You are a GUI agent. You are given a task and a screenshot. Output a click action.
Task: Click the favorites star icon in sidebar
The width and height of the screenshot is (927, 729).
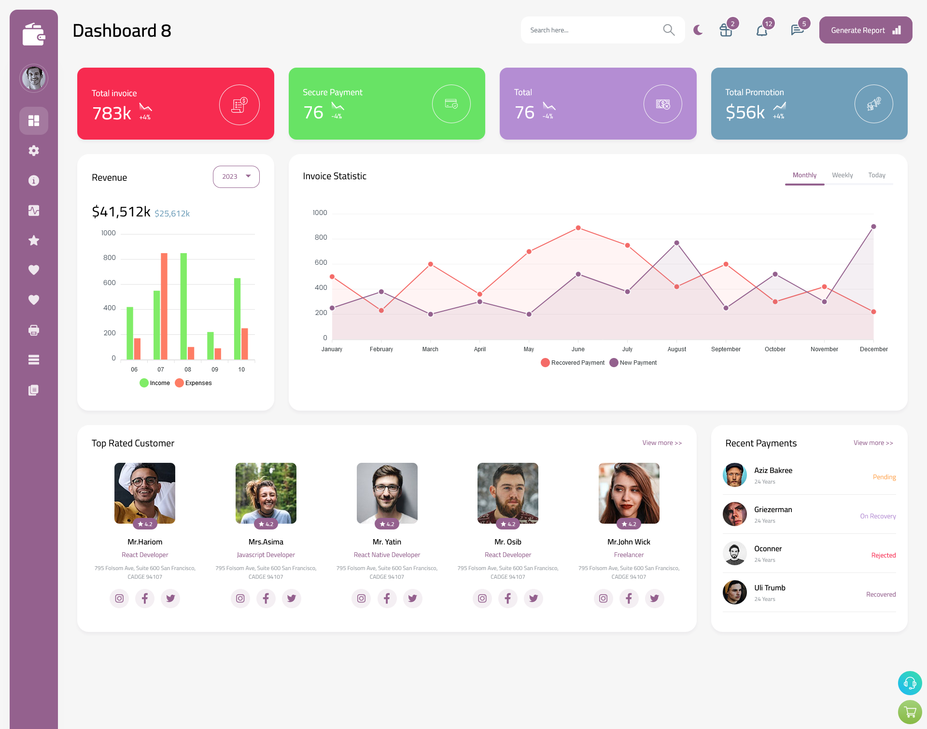click(x=34, y=240)
